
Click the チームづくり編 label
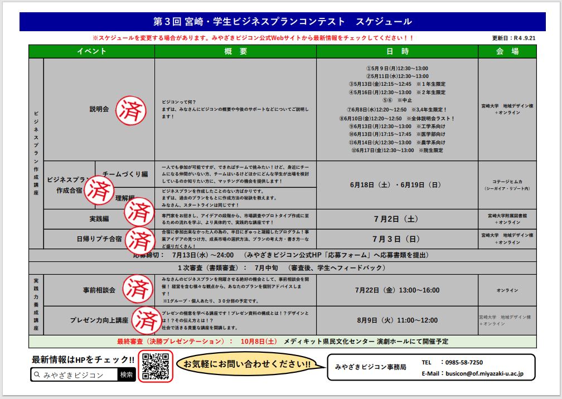[x=125, y=174]
